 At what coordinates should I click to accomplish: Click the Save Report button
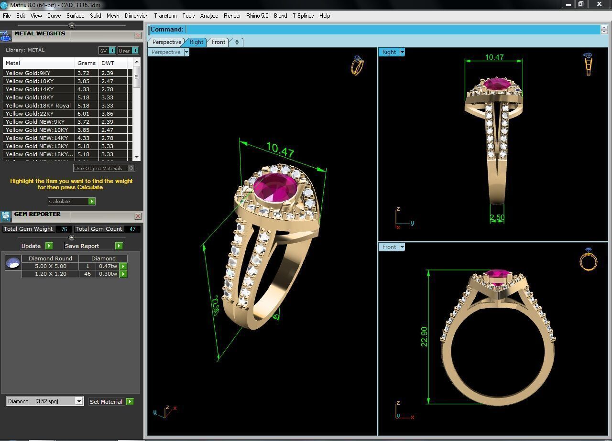click(x=93, y=246)
